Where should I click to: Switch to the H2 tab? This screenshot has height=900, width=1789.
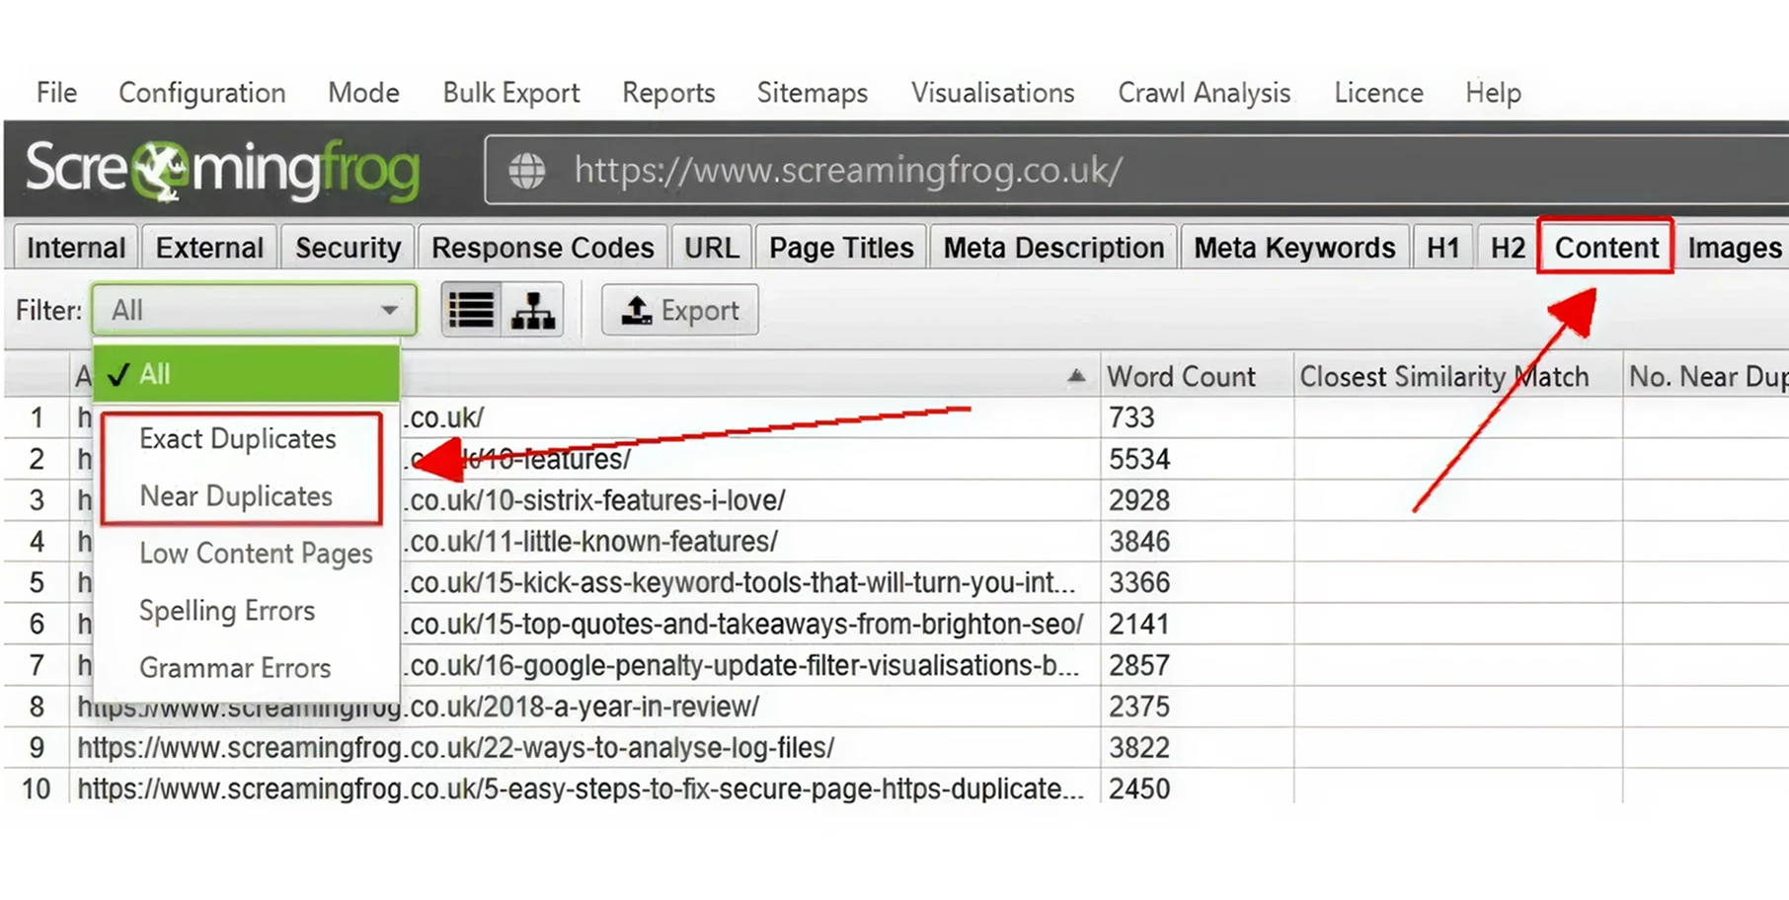tap(1508, 248)
